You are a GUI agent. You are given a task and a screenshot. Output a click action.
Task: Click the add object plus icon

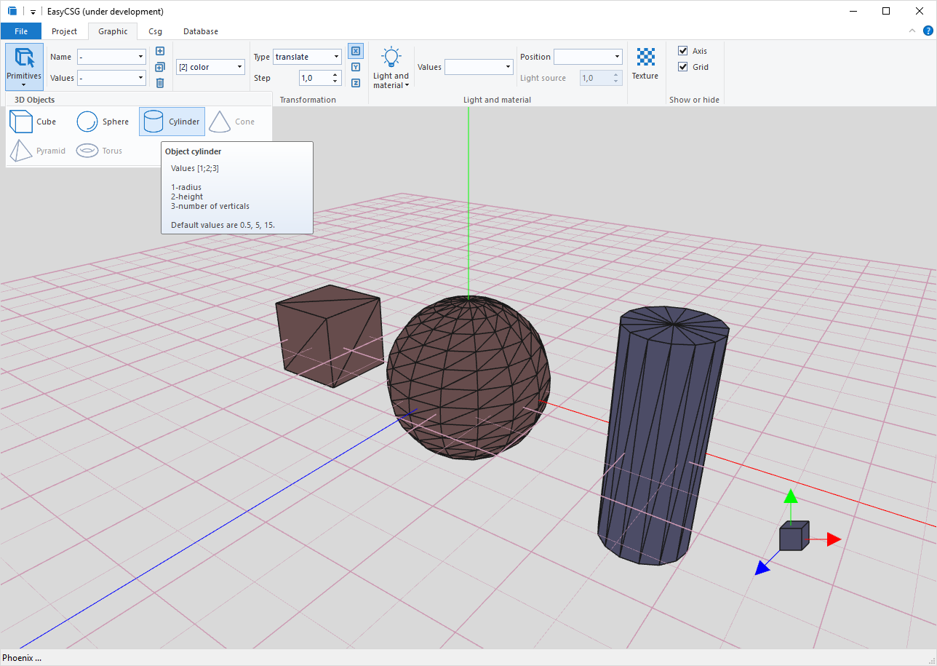(160, 51)
